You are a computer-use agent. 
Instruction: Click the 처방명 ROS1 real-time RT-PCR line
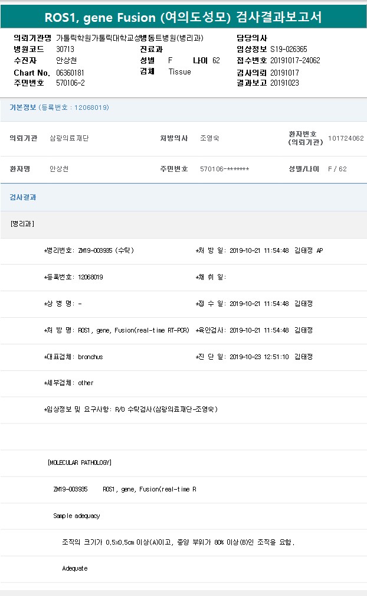click(x=133, y=330)
